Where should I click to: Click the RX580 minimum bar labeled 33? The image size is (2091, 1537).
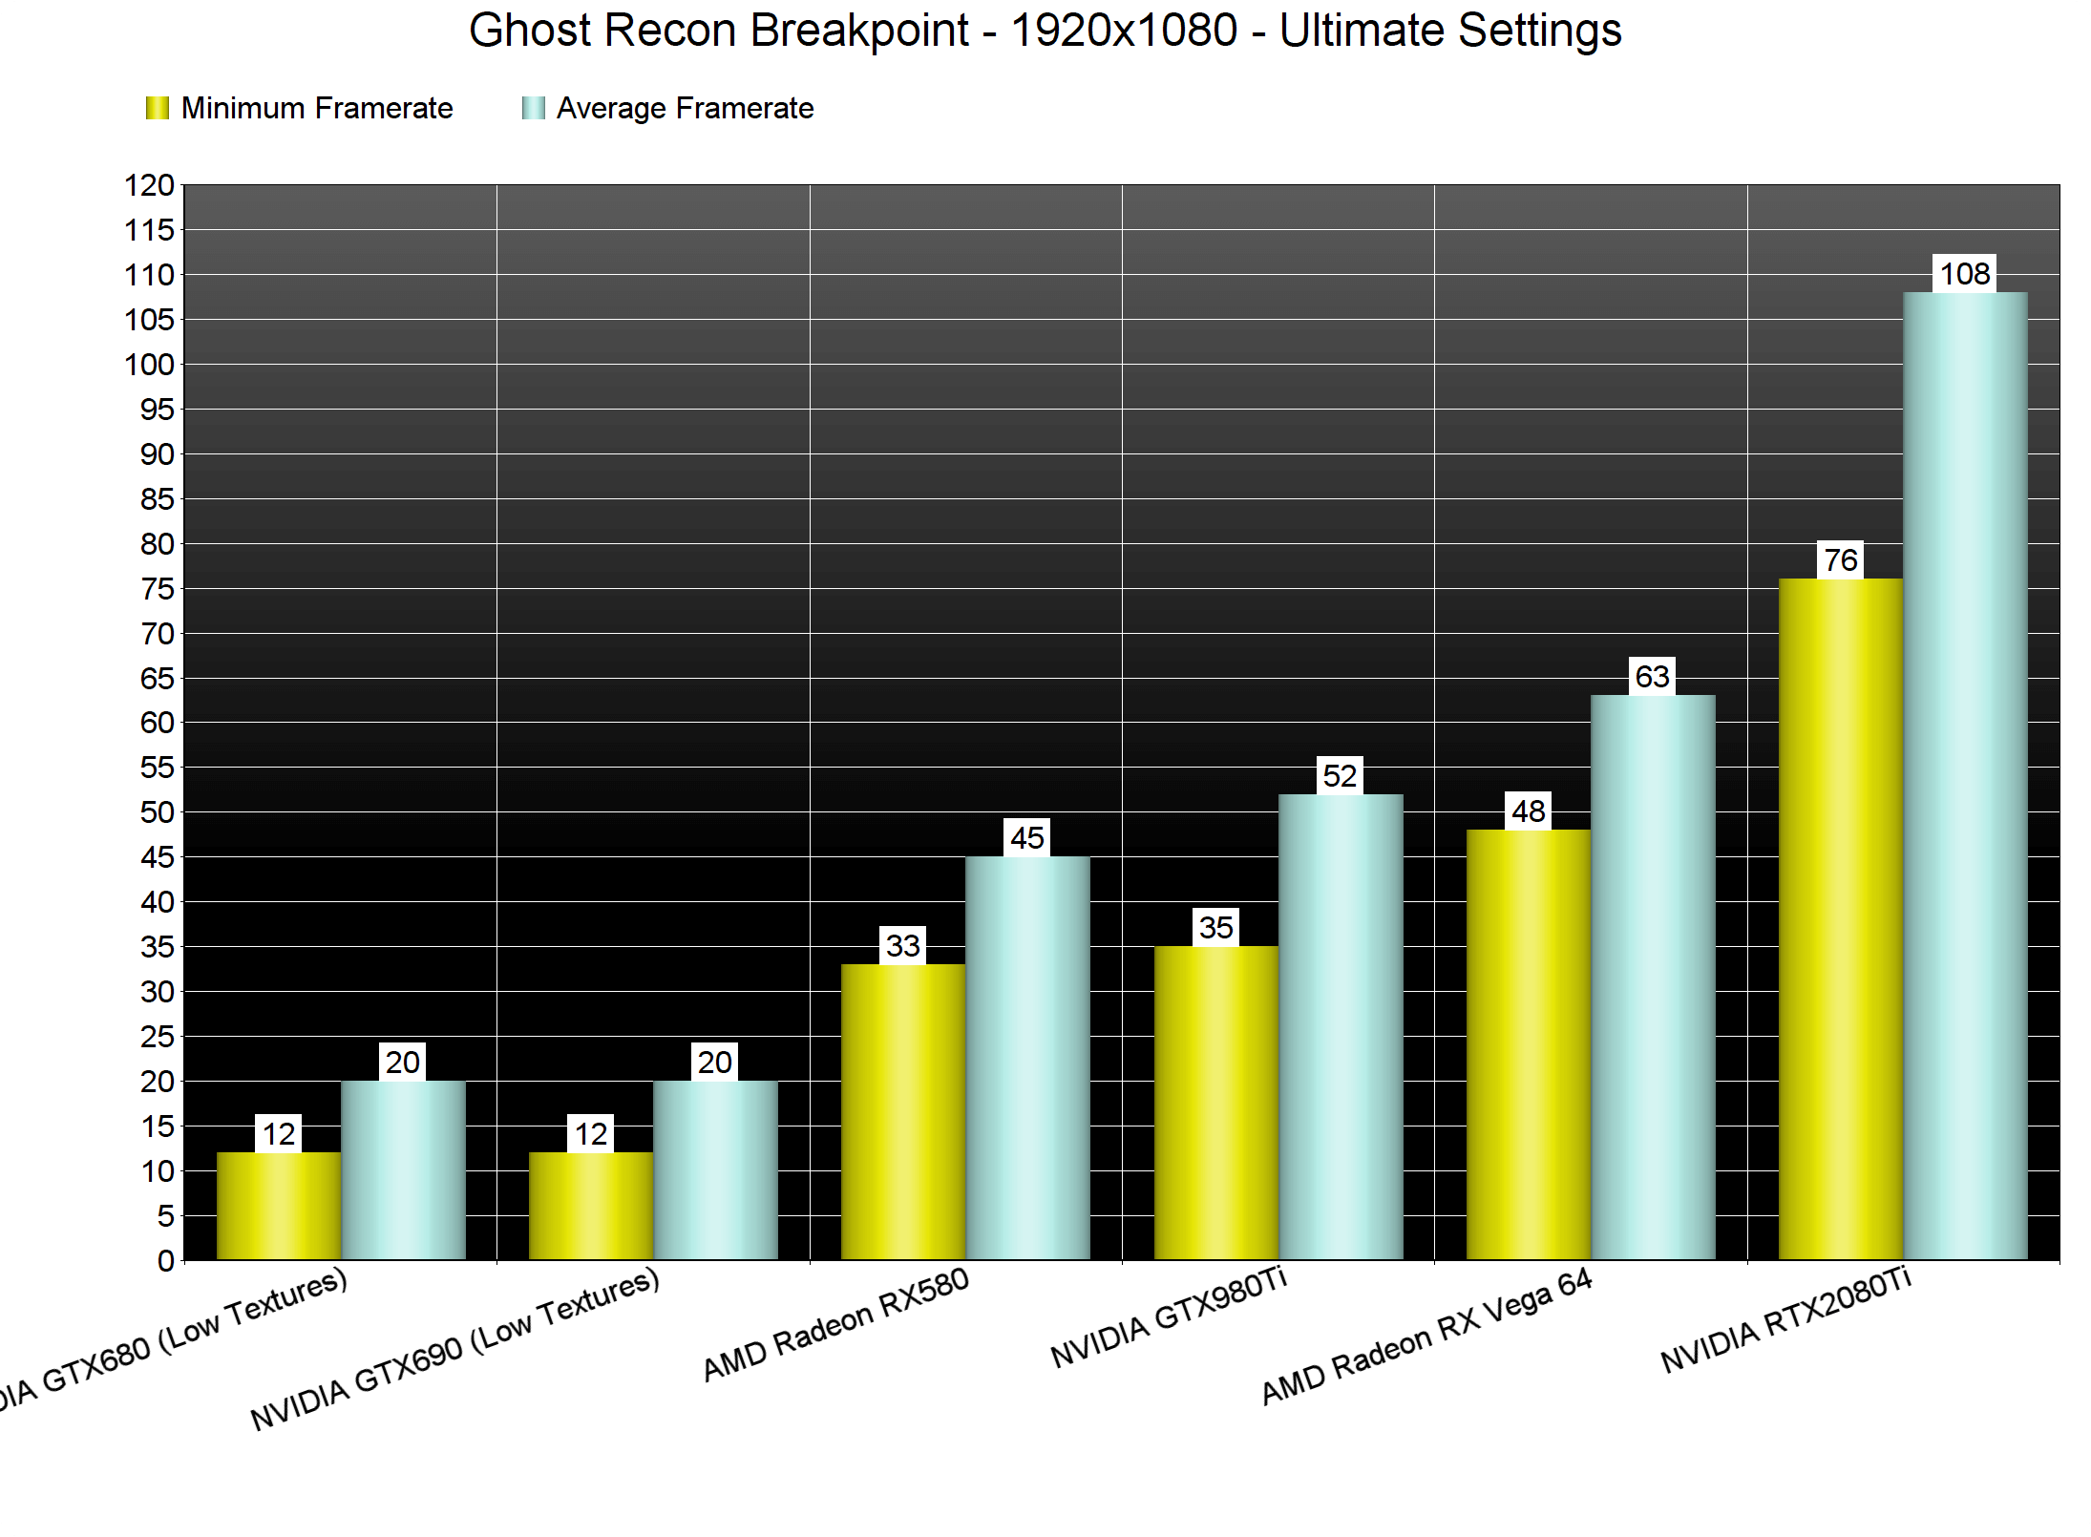coord(902,1112)
